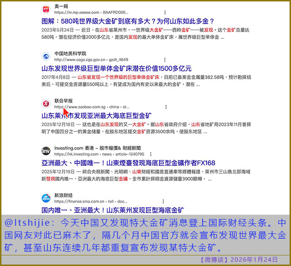Screen dimensions: 291x266
Task: Click the 联合早报 site favicon
Action: point(46,104)
